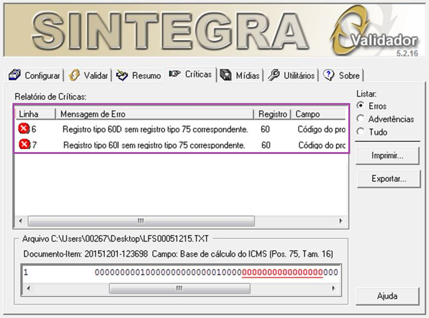Click Registro value 60 on line 7
This screenshot has height=318, width=429.
click(266, 144)
